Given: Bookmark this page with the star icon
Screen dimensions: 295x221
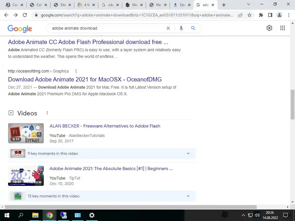Looking at the screenshot, I should pos(249,15).
